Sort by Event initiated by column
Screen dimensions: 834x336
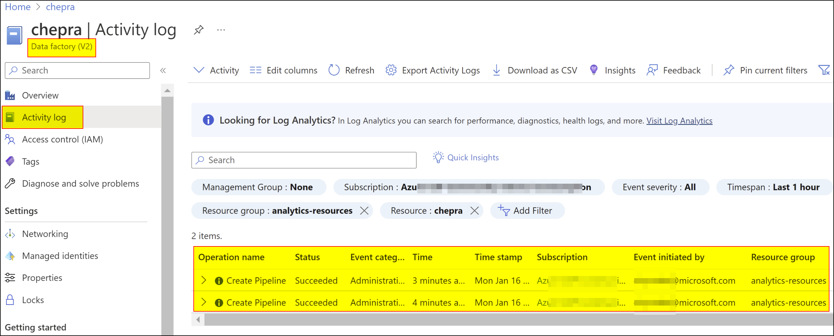[669, 257]
